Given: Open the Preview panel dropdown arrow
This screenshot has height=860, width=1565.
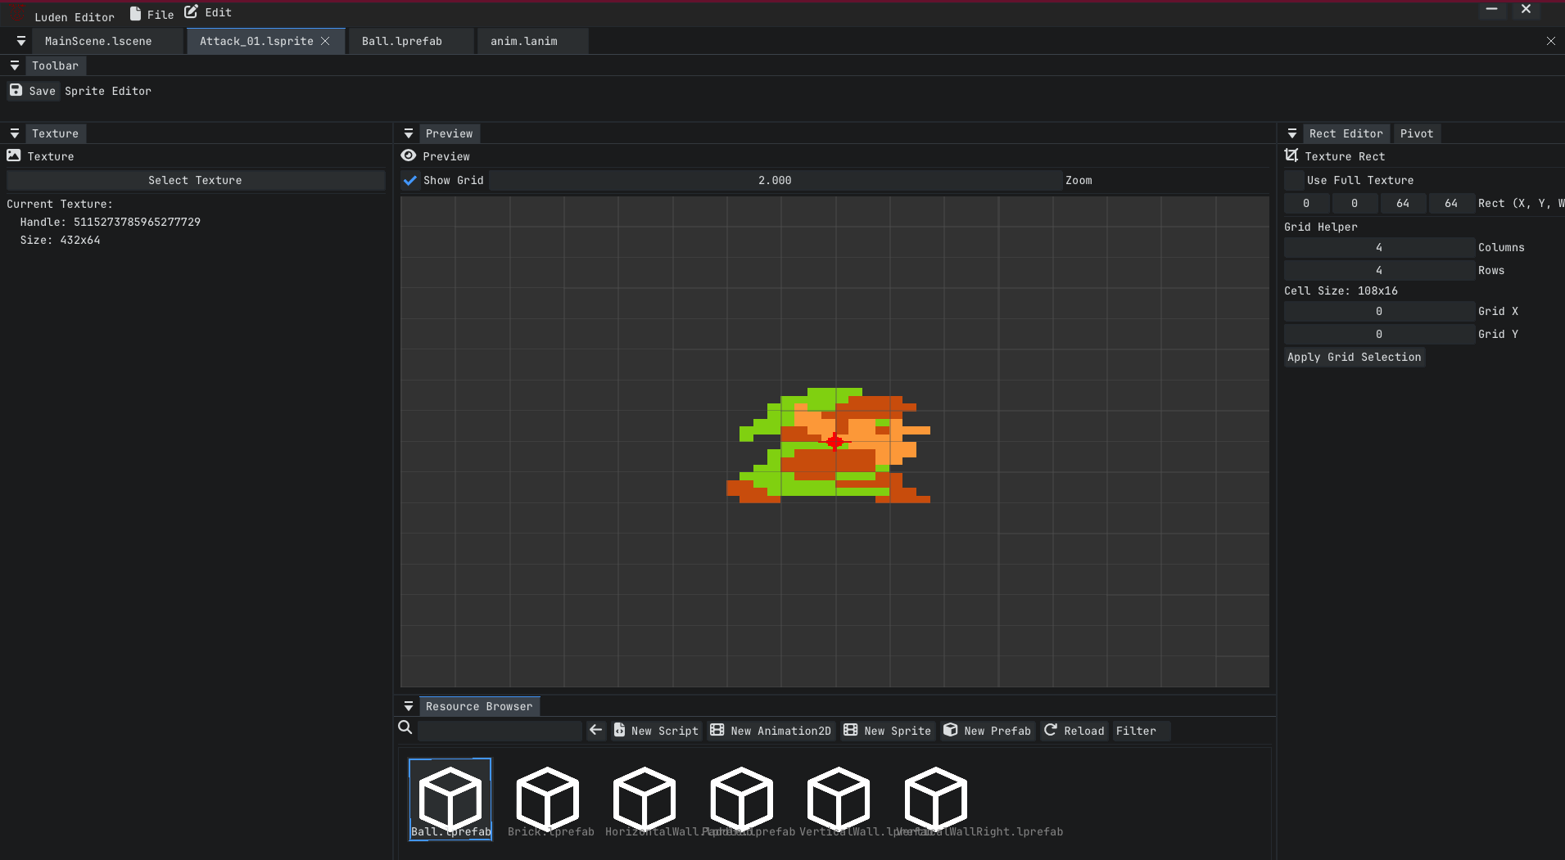Looking at the screenshot, I should [409, 133].
